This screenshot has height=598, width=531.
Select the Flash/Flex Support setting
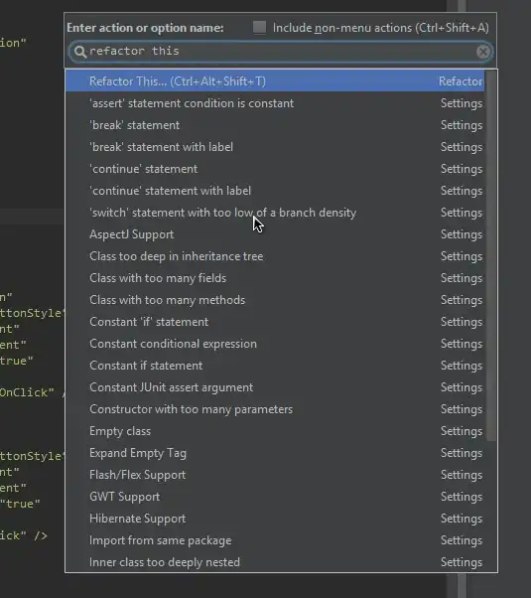tap(275, 475)
